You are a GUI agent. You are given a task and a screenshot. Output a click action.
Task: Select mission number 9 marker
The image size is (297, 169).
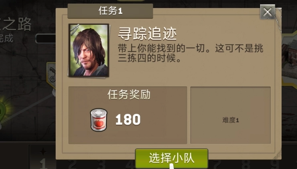click(275, 164)
